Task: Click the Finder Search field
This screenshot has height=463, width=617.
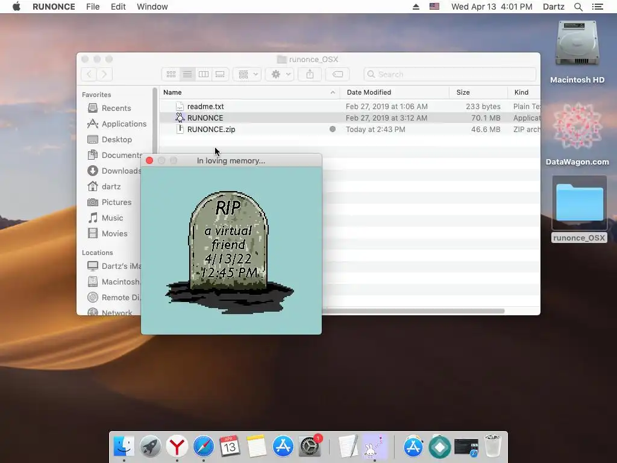Action: [449, 74]
